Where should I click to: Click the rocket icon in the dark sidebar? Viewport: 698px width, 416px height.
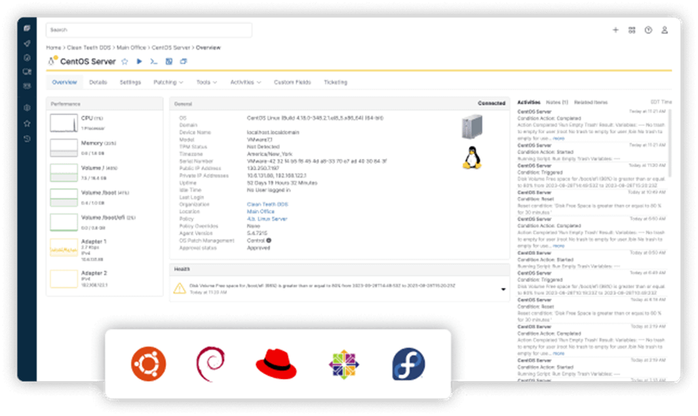pyautogui.click(x=26, y=43)
